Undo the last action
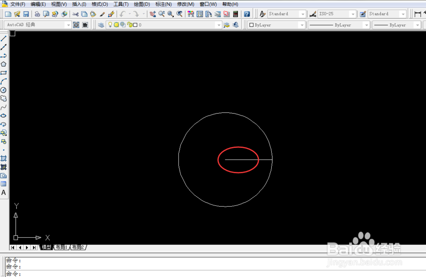Image resolution: width=426 pixels, height=277 pixels. pos(123,14)
